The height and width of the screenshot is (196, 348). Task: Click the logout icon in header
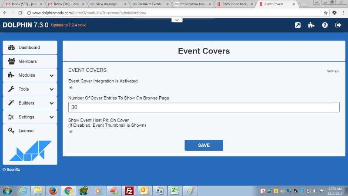(338, 25)
